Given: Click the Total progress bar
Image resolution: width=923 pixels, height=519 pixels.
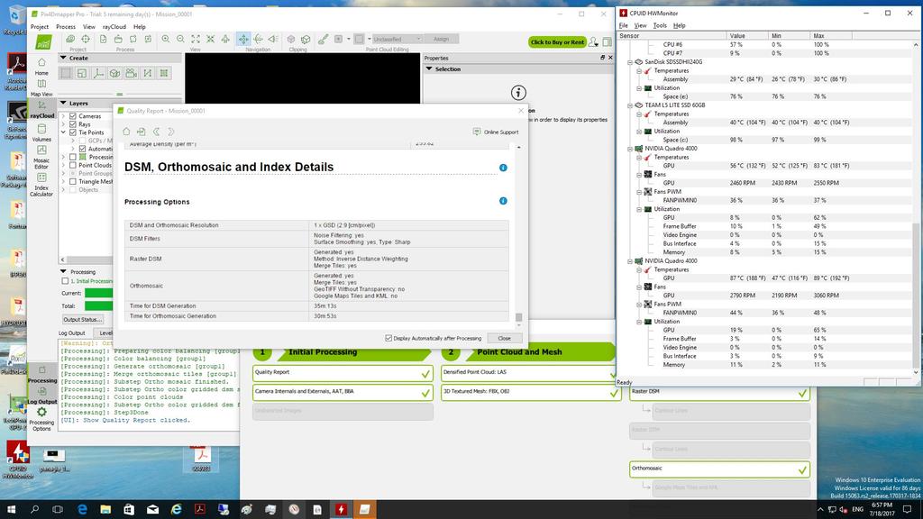Looking at the screenshot, I should click(98, 306).
